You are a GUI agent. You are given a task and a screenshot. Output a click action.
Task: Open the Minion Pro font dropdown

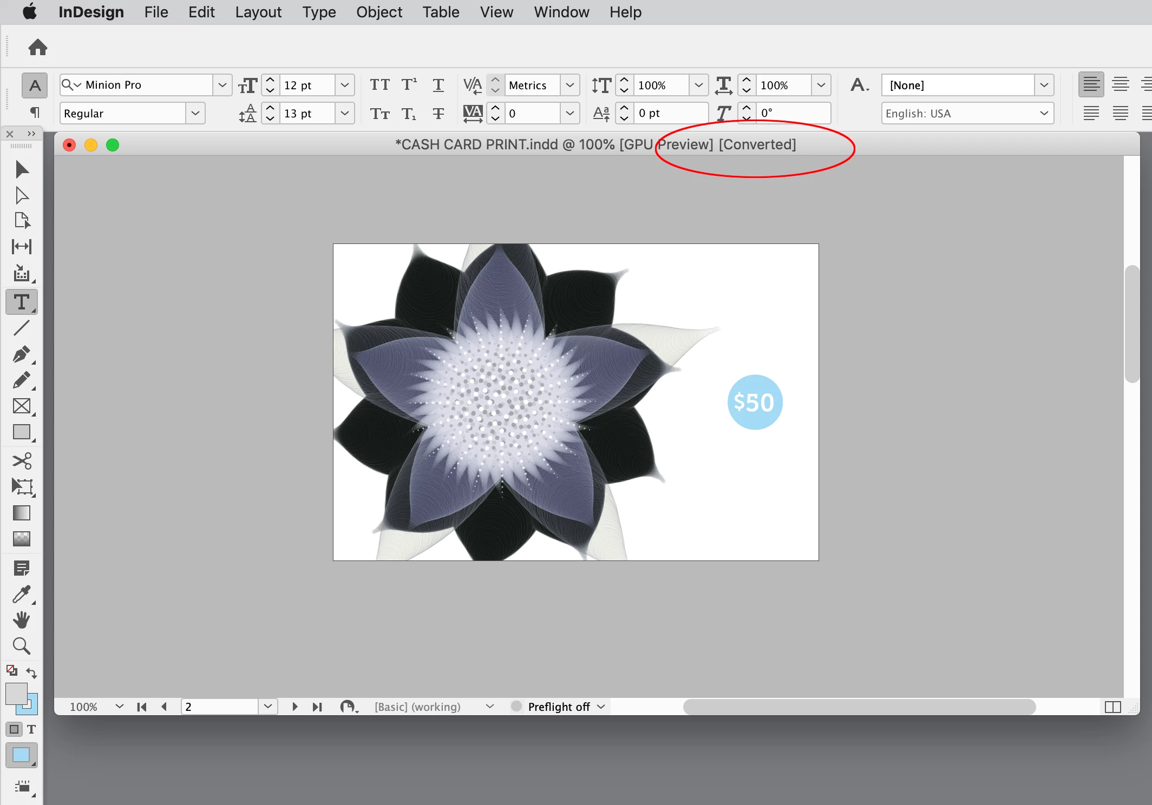222,85
